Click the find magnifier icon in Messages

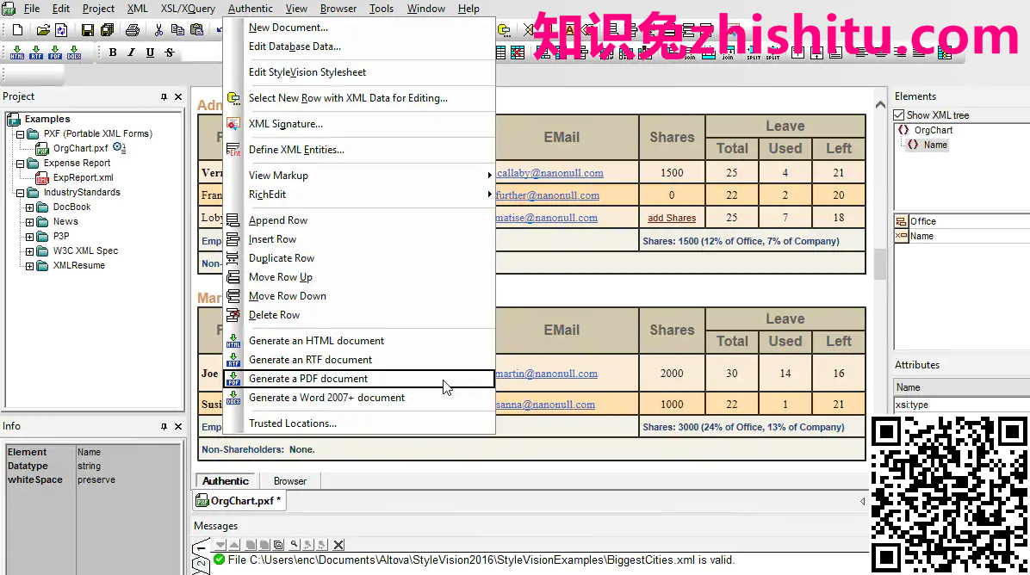point(295,545)
